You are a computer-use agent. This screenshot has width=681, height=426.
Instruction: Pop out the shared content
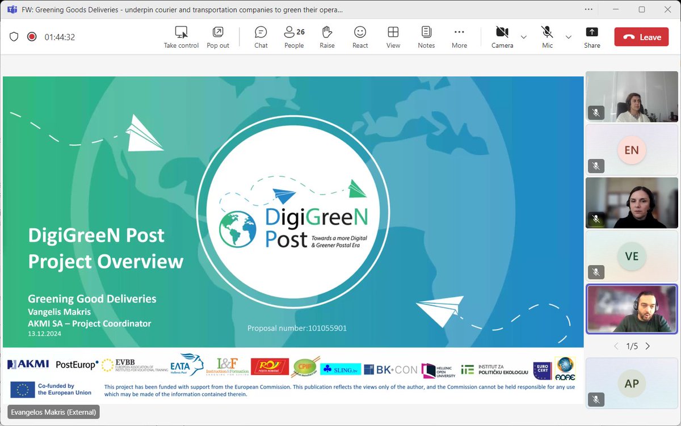pyautogui.click(x=218, y=37)
